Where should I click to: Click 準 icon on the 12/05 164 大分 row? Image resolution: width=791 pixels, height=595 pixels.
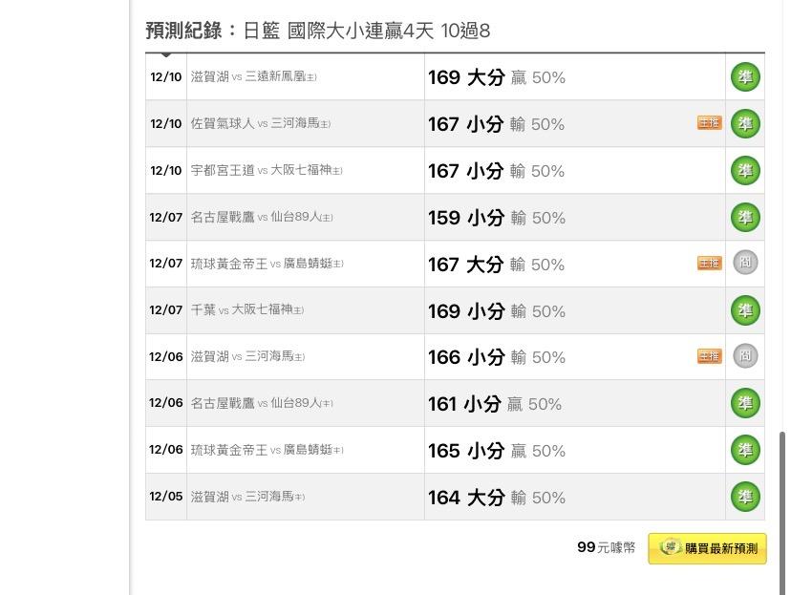(745, 497)
